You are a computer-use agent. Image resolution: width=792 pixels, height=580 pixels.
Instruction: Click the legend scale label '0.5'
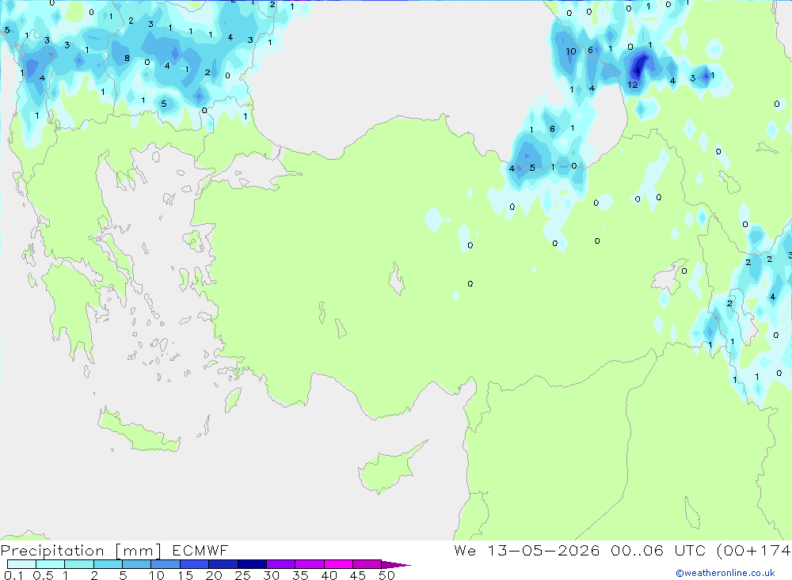point(43,575)
